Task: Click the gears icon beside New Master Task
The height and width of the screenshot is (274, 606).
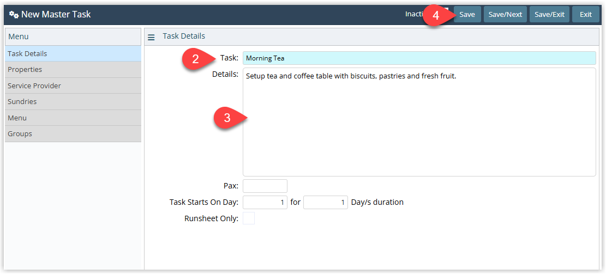Action: tap(14, 15)
